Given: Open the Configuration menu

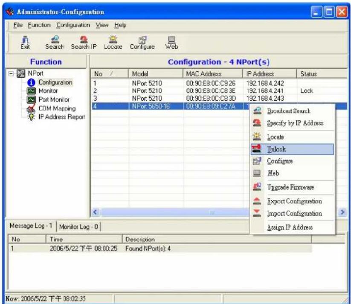Looking at the screenshot, I should [73, 25].
